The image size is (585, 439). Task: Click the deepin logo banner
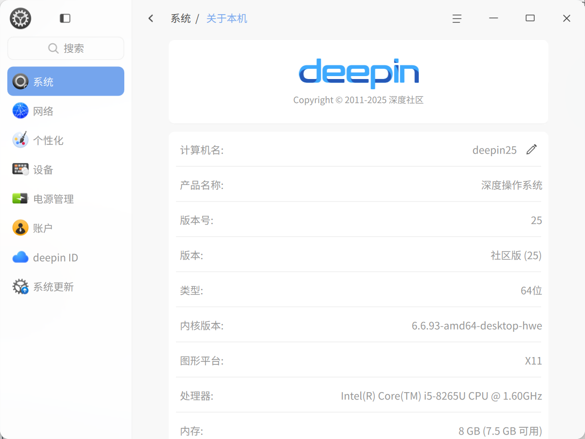(359, 74)
